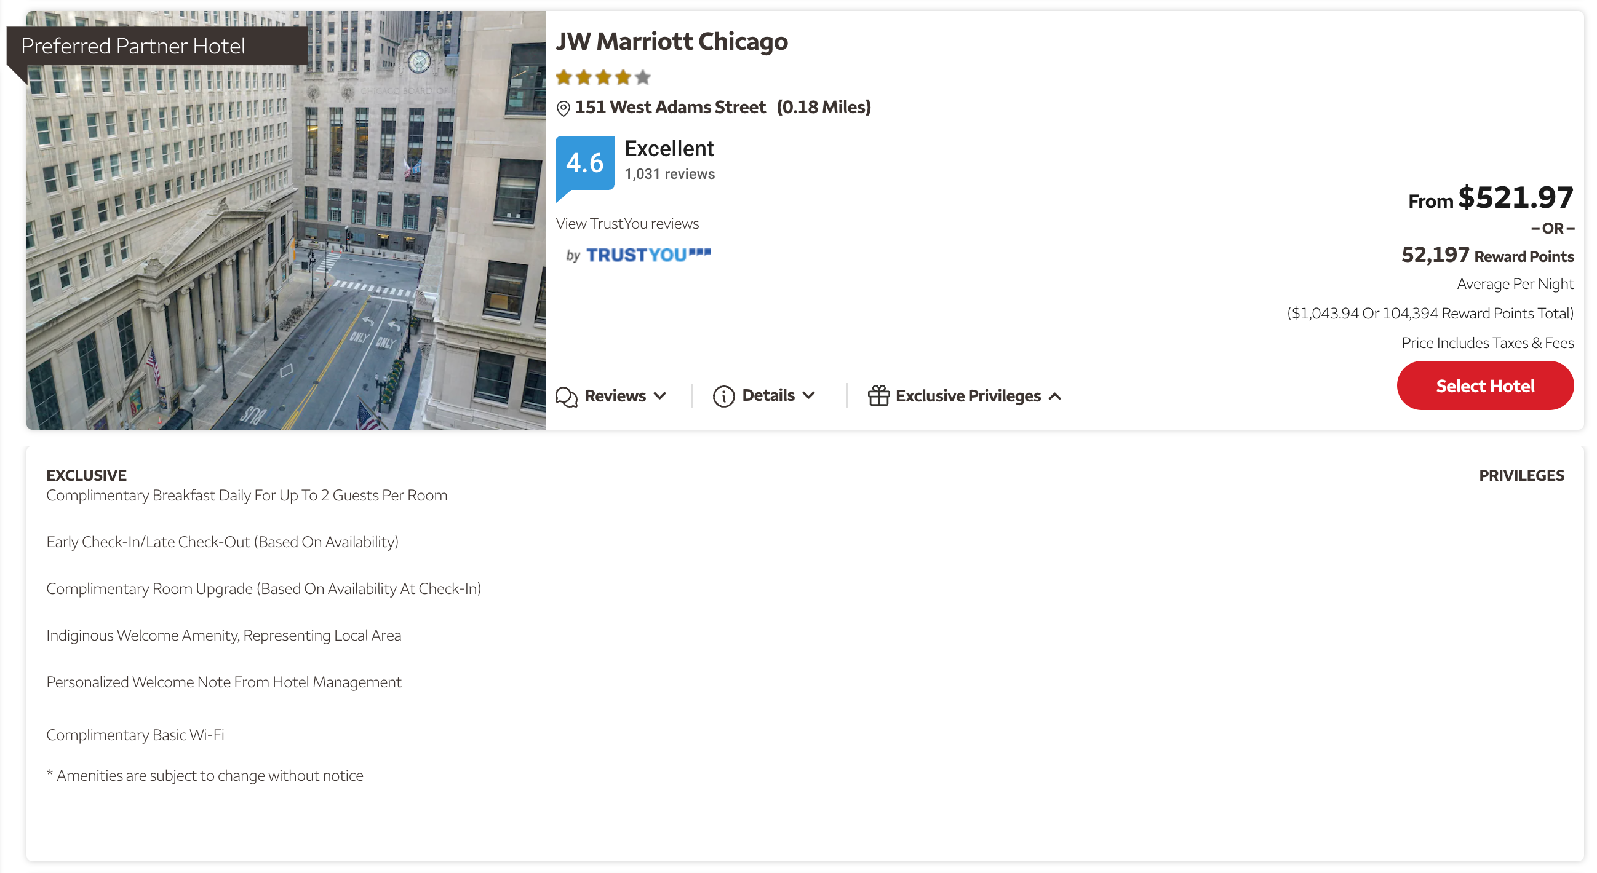Image resolution: width=1597 pixels, height=873 pixels.
Task: Click the Indiginous Welcome Amenity line
Action: (224, 636)
